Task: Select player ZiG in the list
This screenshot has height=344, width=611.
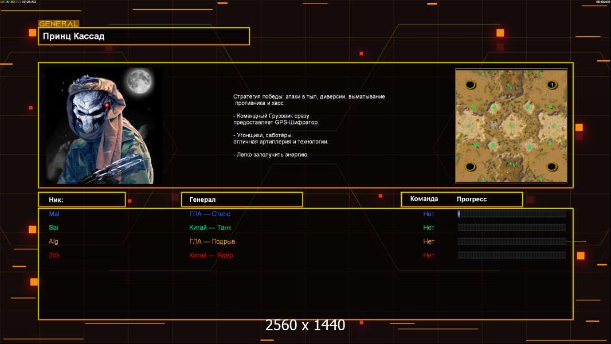Action: click(54, 255)
